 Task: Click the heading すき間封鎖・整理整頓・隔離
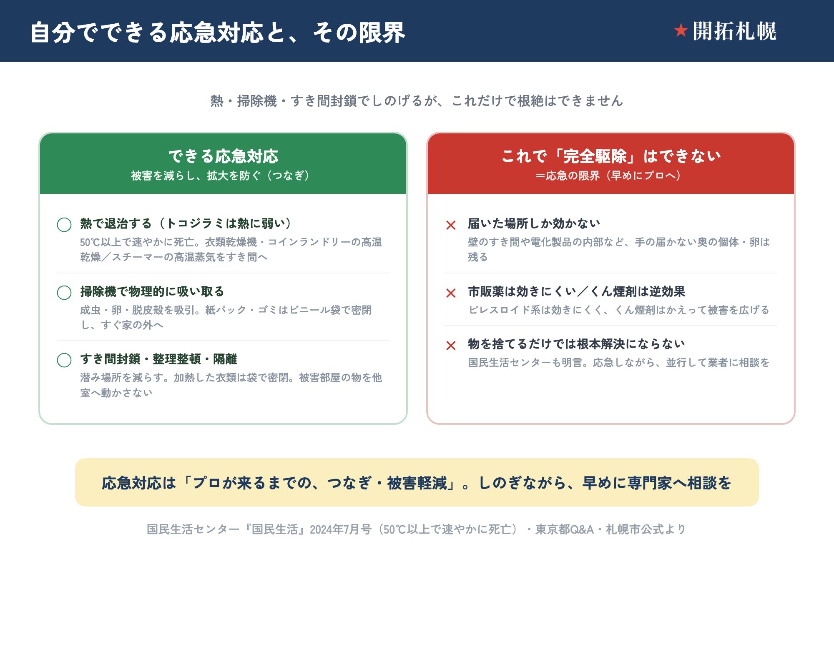158,359
